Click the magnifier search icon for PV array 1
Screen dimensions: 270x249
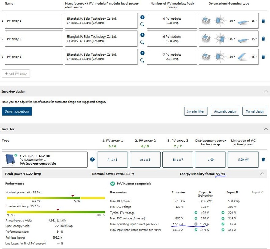pyautogui.click(x=142, y=24)
